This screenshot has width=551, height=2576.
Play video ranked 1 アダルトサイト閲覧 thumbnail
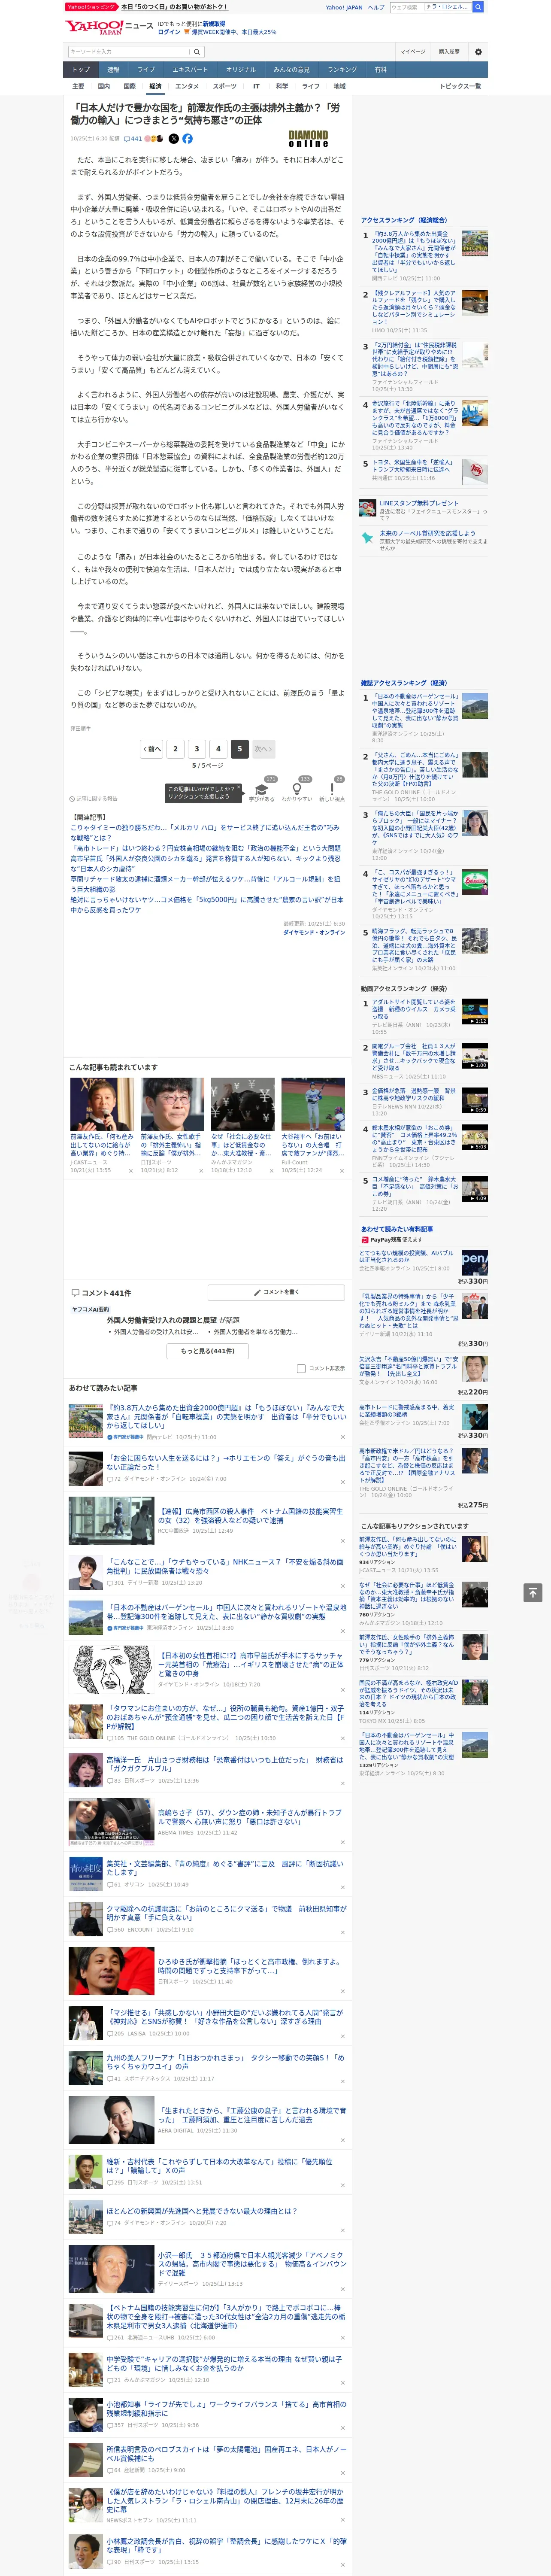click(475, 1011)
